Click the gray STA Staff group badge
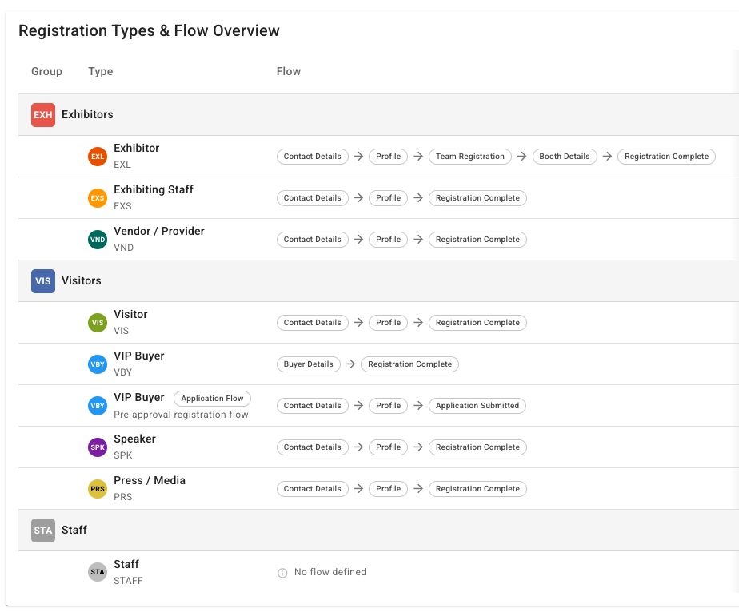Image resolution: width=739 pixels, height=612 pixels. point(43,531)
